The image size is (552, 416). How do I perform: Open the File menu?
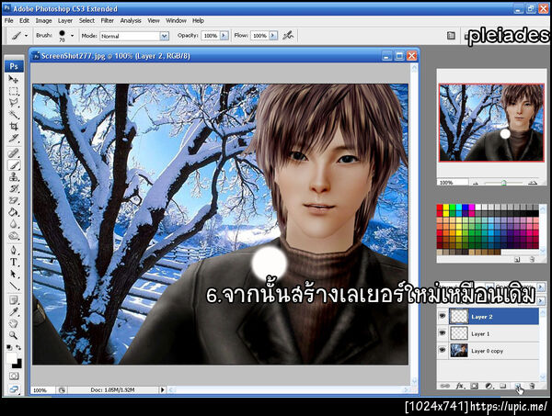(9, 21)
